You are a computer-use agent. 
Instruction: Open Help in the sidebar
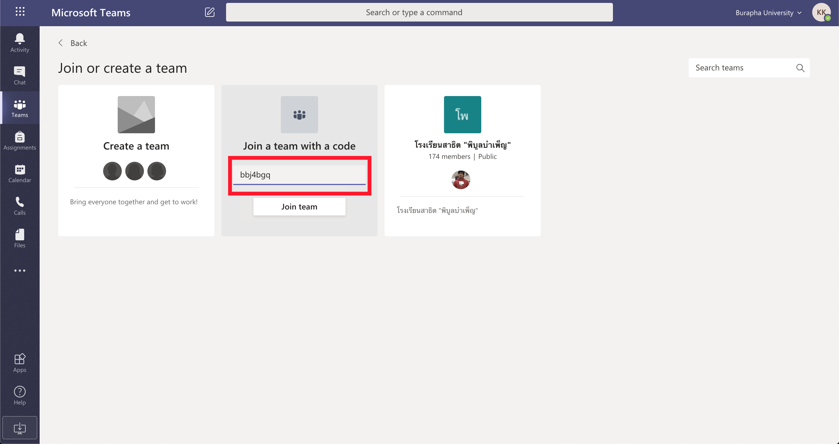20,395
